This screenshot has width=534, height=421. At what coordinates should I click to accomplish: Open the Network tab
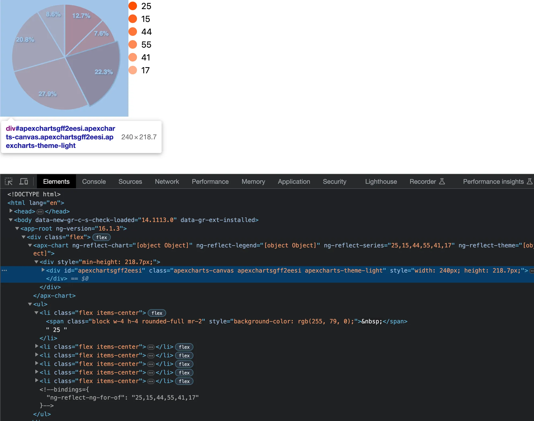[167, 182]
